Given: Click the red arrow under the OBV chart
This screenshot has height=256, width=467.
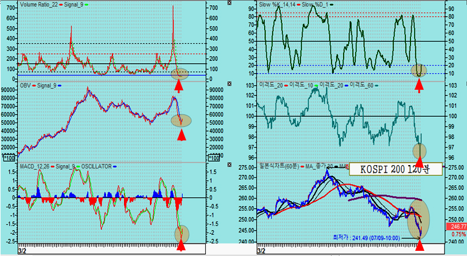Looking at the screenshot, I should coord(181,135).
